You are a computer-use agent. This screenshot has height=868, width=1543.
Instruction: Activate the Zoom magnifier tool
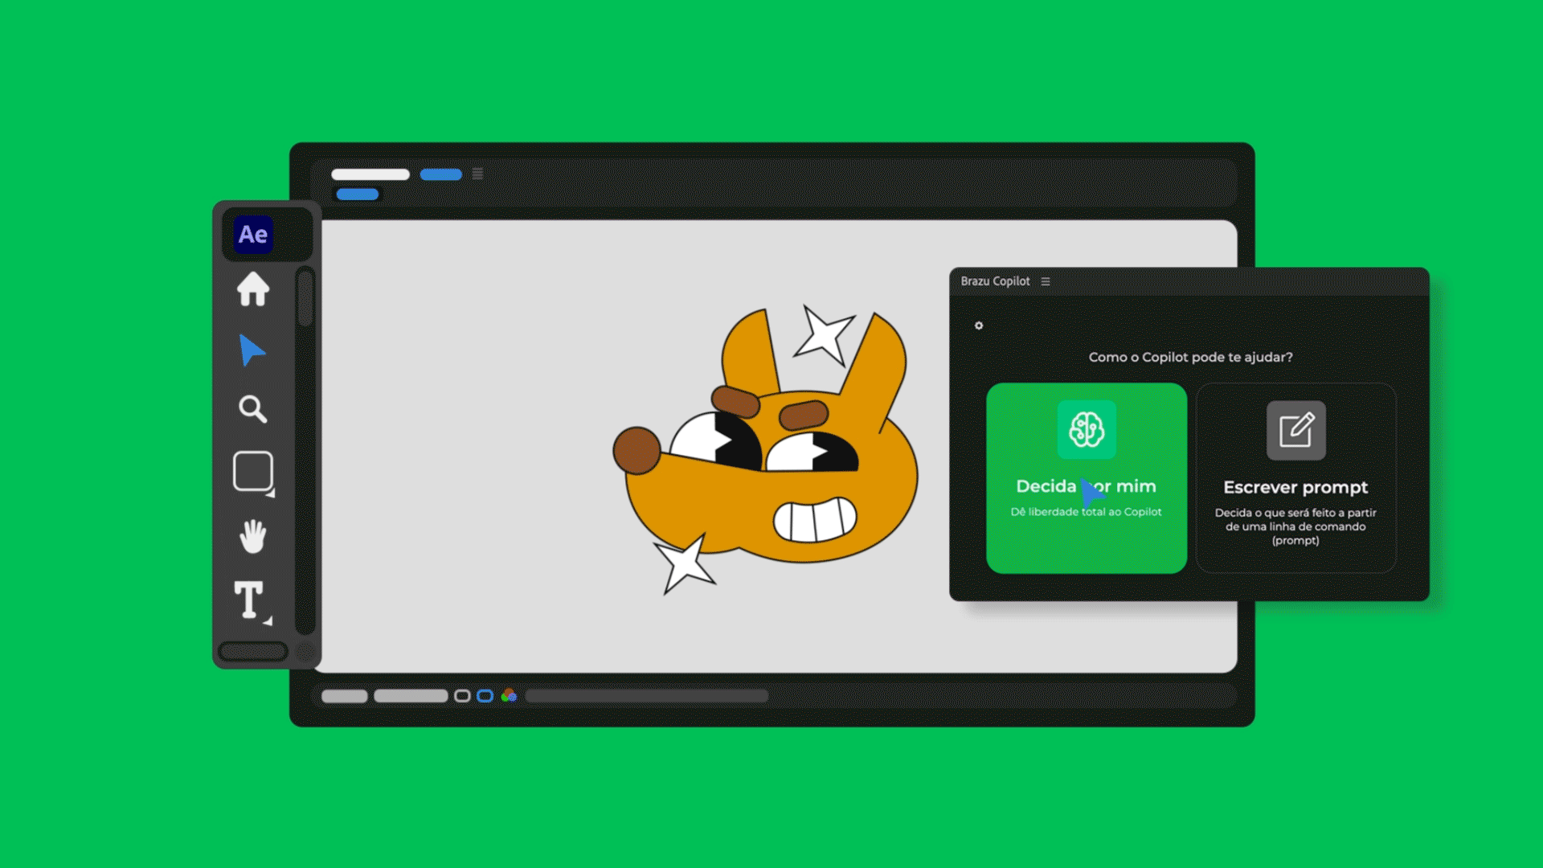[x=252, y=409]
